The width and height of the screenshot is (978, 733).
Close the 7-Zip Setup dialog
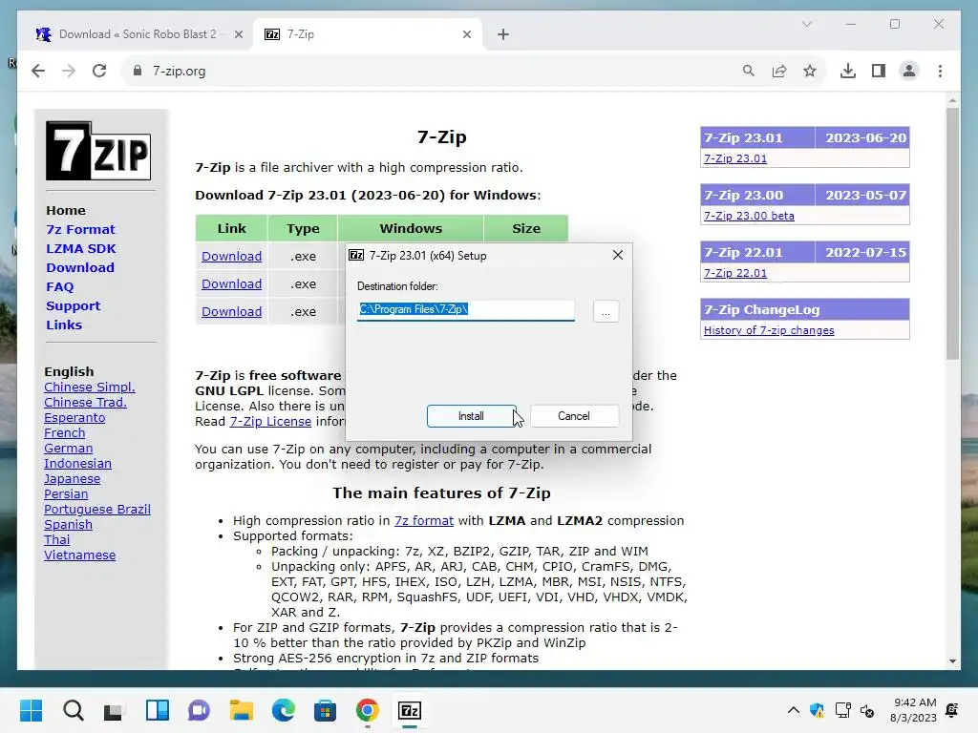coord(618,255)
